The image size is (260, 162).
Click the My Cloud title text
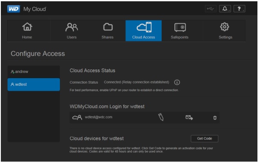[35, 9]
